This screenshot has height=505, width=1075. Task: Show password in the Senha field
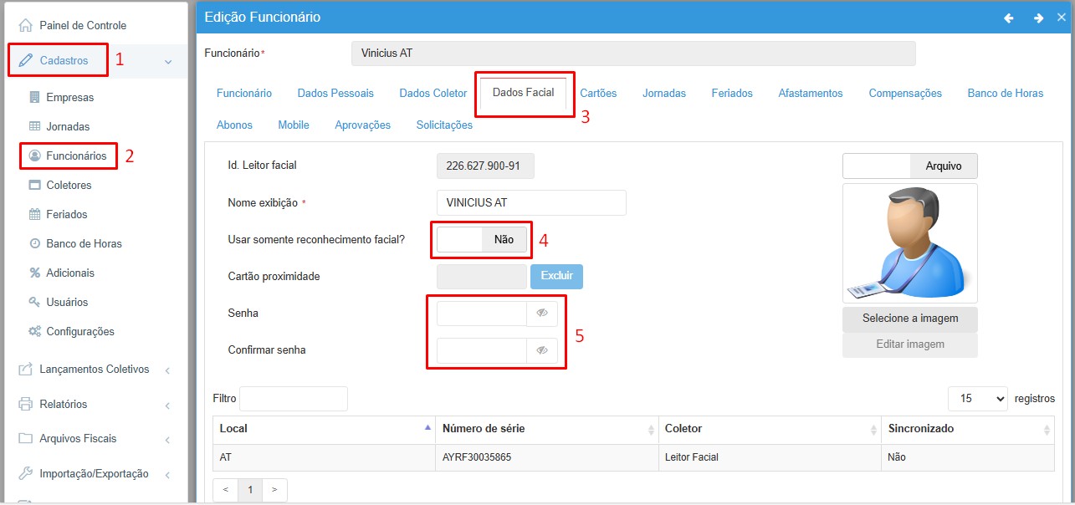coord(542,314)
